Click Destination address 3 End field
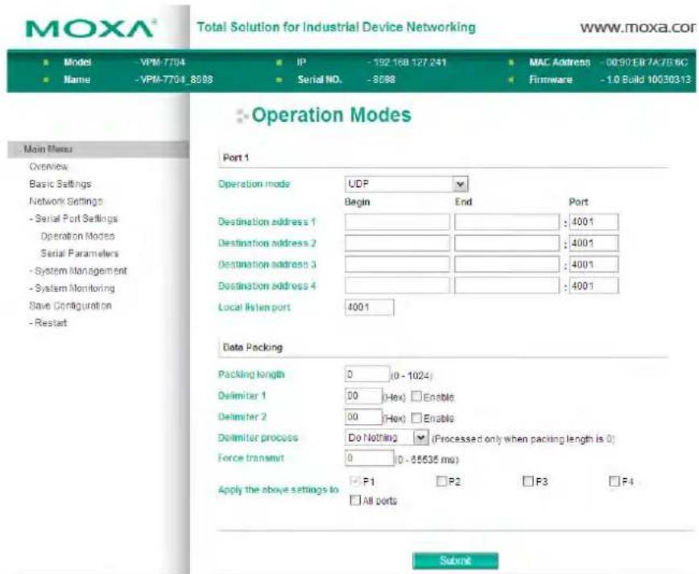Screen dimensions: 699x574 (x=507, y=264)
